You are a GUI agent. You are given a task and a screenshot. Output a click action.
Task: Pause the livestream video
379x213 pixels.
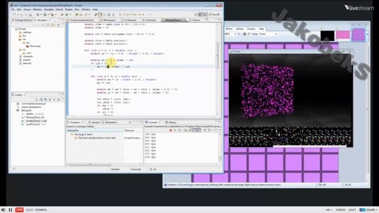coord(11,209)
